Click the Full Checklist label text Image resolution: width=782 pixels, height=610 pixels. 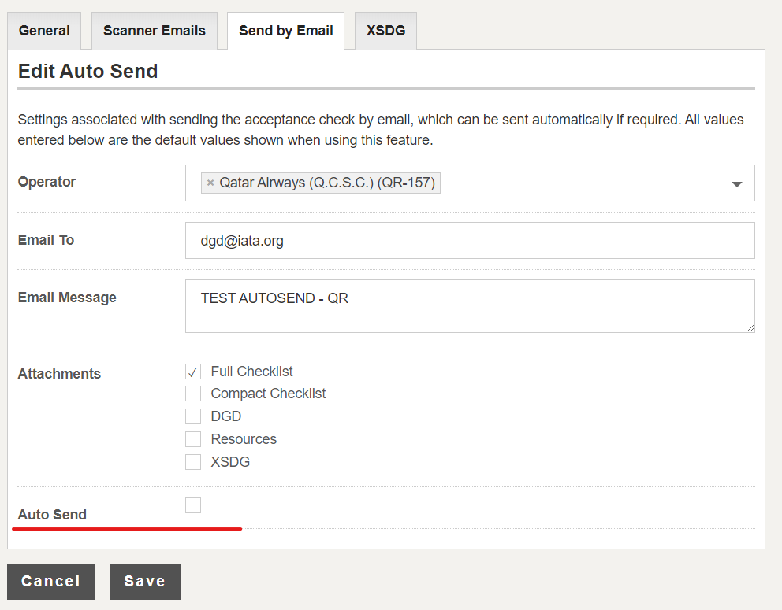click(251, 372)
